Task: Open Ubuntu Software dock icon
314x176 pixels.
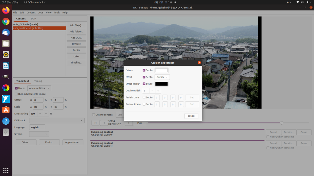Action: click(x=6, y=110)
